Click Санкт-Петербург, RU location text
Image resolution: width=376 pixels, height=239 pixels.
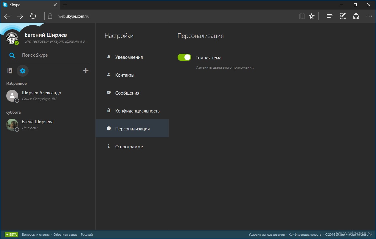tap(39, 99)
